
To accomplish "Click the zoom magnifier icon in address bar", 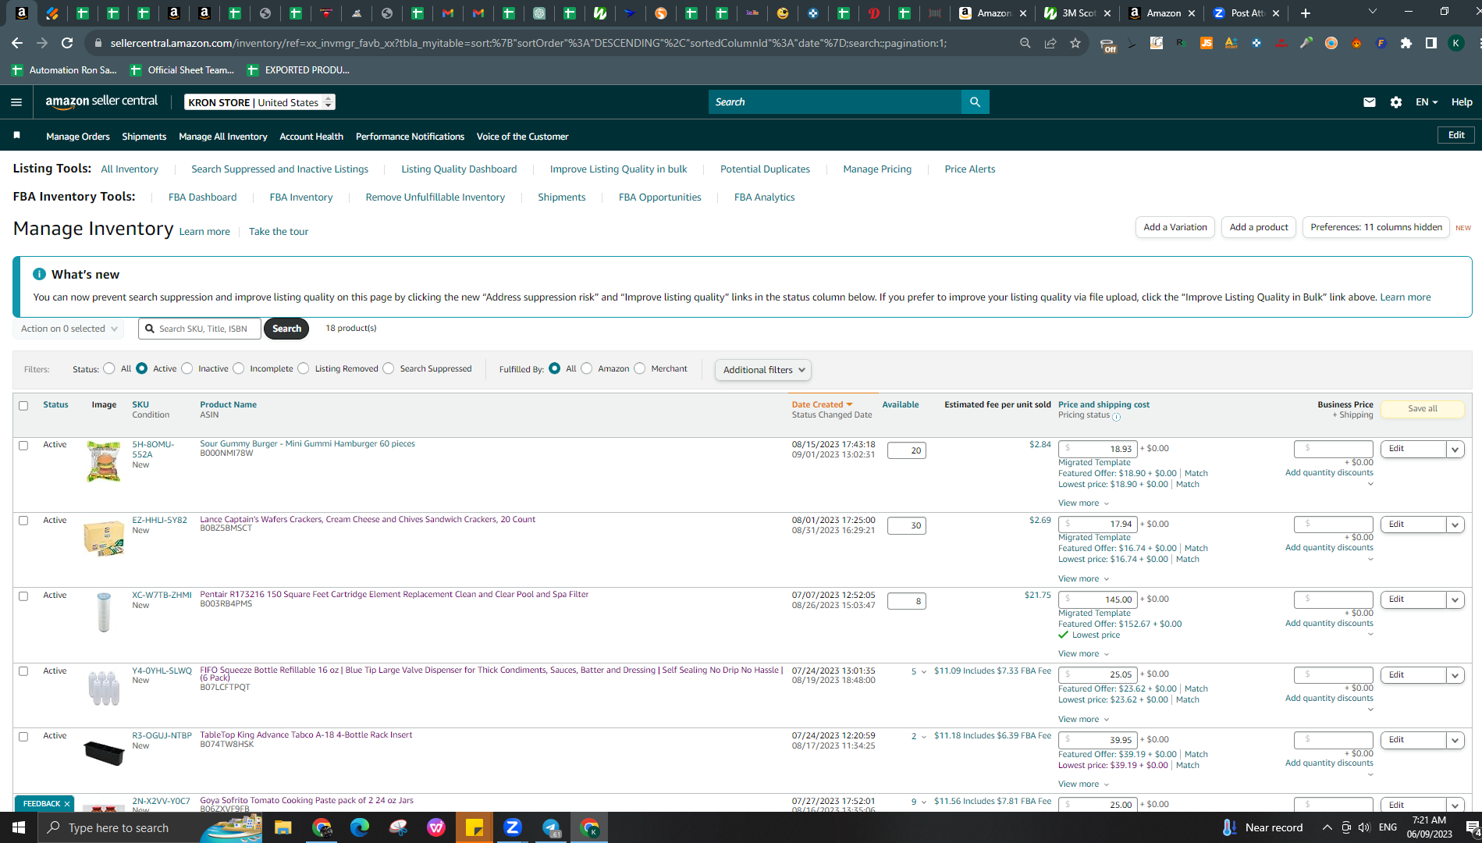I will 1025,43.
